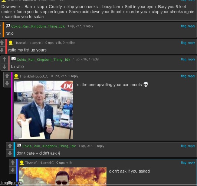197x186 pixels.
Task: Click the yellow user icon beside "ratio my fist" comment
Action: click(x=11, y=43)
